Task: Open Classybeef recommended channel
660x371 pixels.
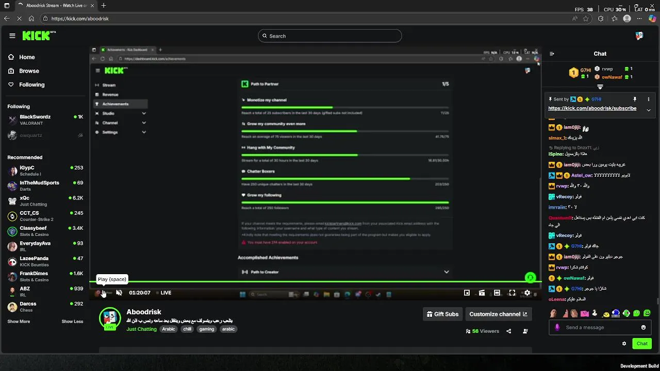Action: pyautogui.click(x=45, y=231)
